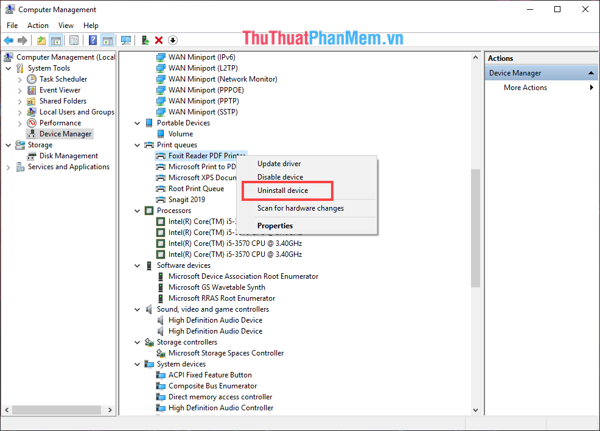
Task: Select Properties in the context menu
Action: [275, 225]
